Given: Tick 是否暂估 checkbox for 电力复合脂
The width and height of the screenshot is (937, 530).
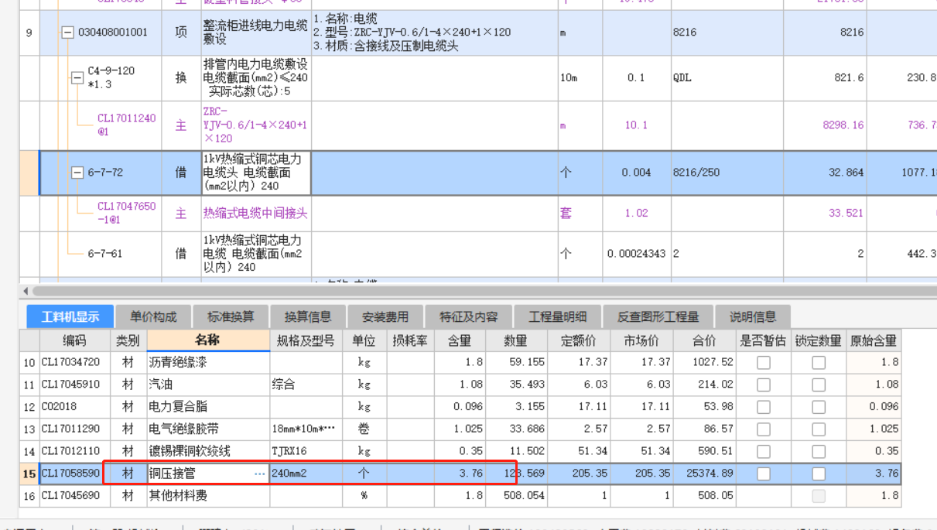Looking at the screenshot, I should pos(764,407).
